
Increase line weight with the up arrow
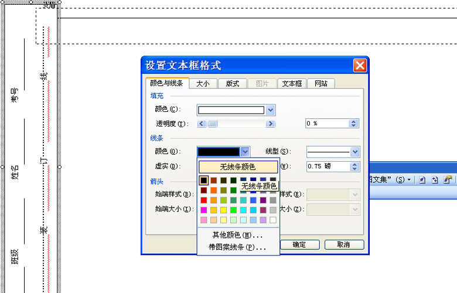coord(354,164)
